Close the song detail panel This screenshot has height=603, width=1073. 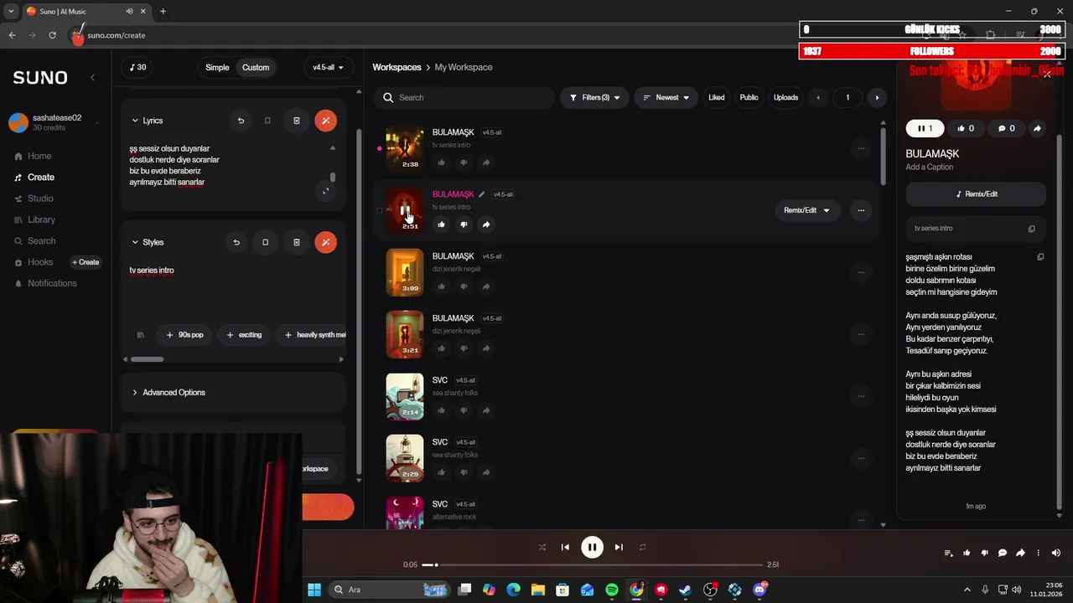[1046, 74]
